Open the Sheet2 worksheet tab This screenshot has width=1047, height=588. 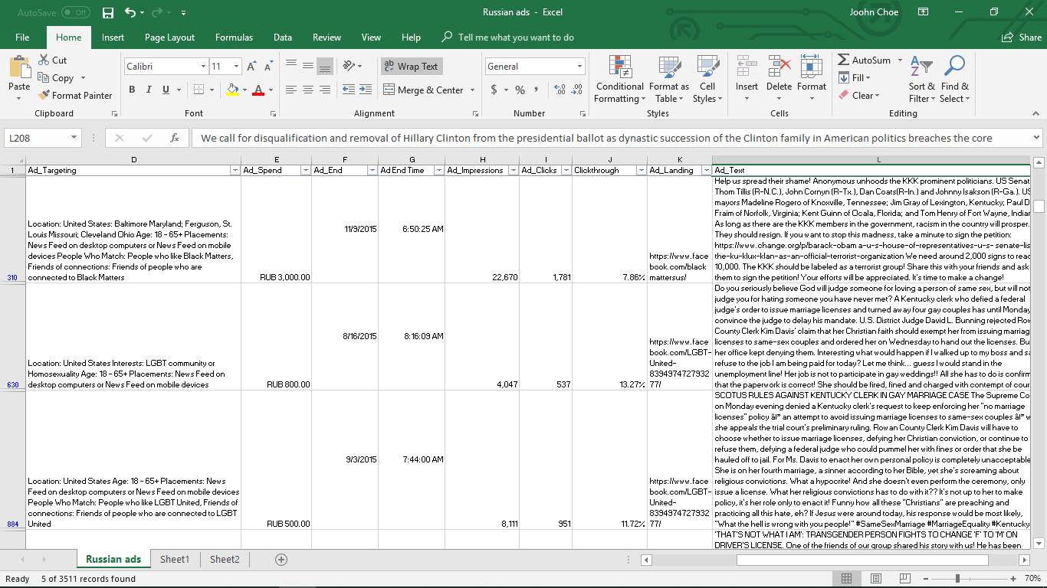pyautogui.click(x=225, y=560)
